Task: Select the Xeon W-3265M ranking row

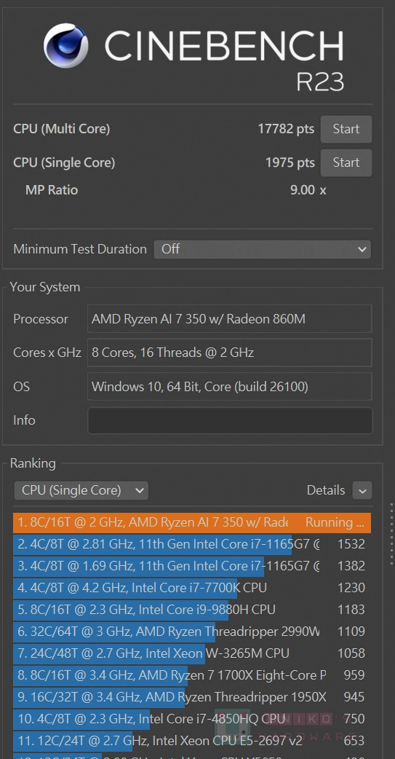Action: click(192, 653)
